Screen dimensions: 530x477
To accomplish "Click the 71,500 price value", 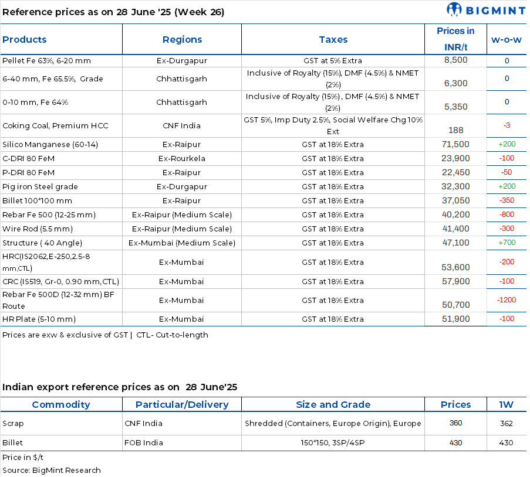I will [455, 145].
